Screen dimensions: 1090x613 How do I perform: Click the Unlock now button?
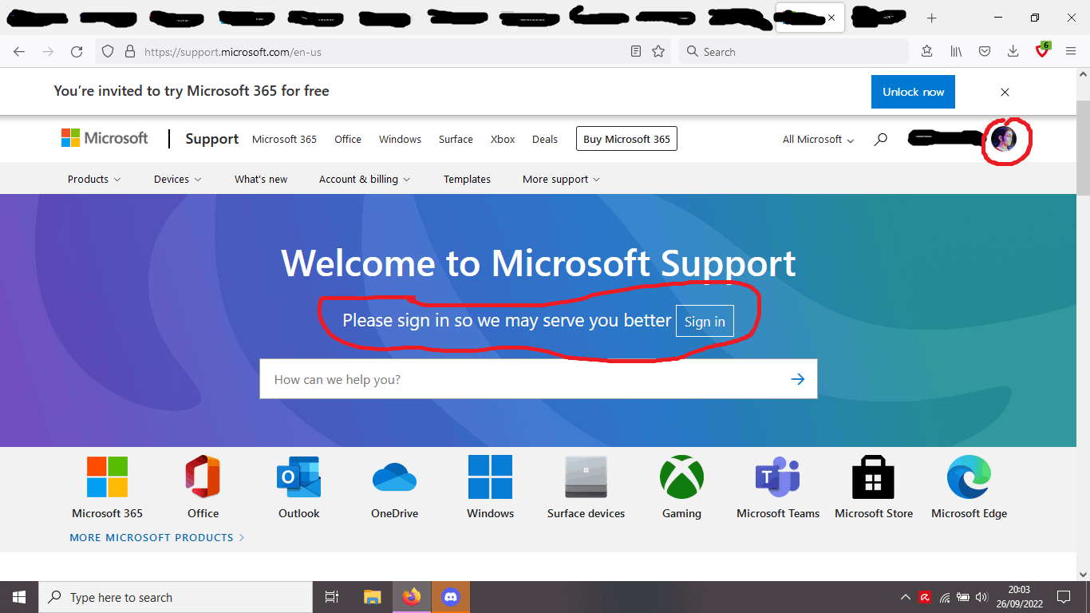point(913,92)
